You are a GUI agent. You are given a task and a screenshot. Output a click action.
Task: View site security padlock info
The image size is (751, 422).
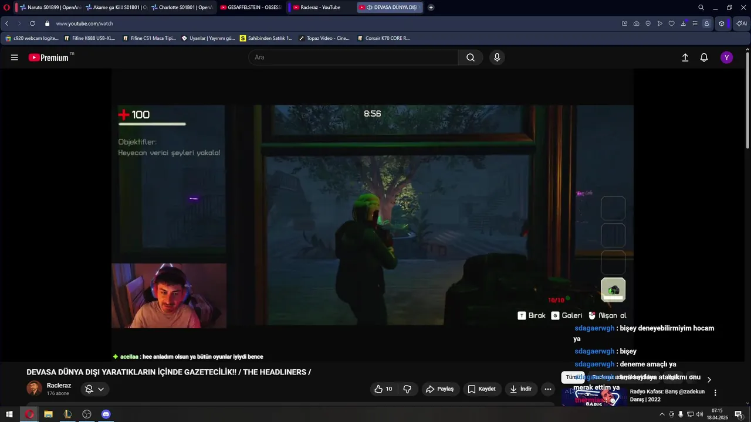pos(48,23)
